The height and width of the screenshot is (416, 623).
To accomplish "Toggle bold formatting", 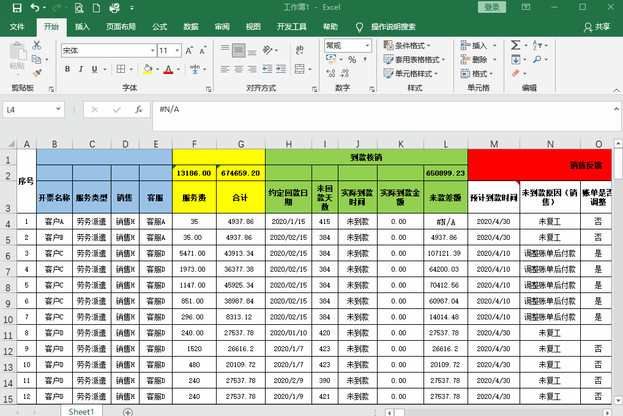I will (67, 69).
